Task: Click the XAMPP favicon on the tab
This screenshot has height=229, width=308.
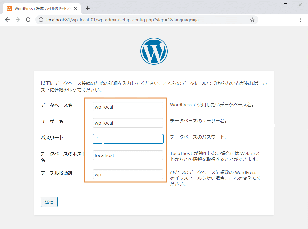Action: (9, 8)
